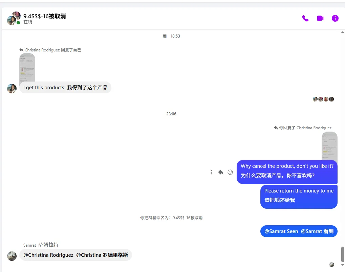
Task: Click the '你回复了 Christina Rodriguez' reply label
Action: [303, 128]
